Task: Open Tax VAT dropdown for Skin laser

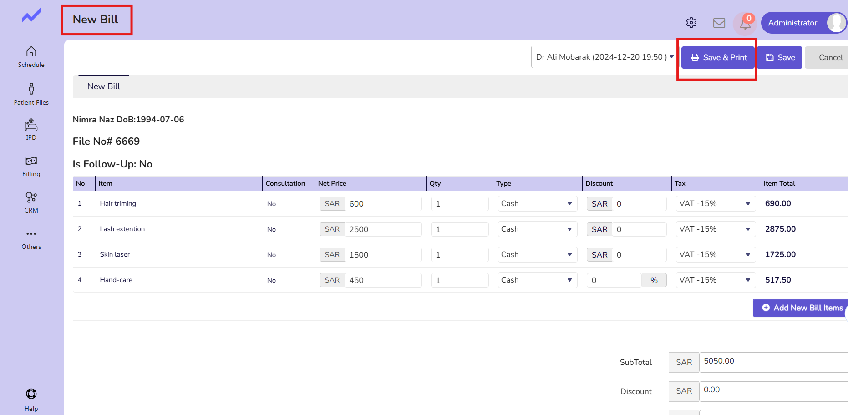Action: click(715, 255)
